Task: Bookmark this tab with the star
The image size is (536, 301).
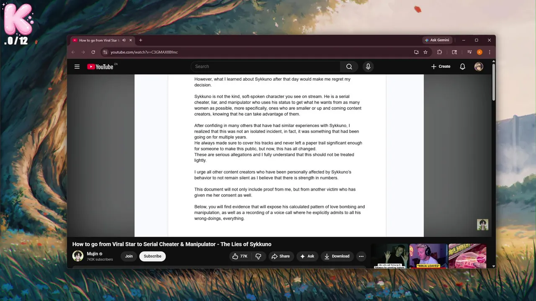Action: point(425,52)
